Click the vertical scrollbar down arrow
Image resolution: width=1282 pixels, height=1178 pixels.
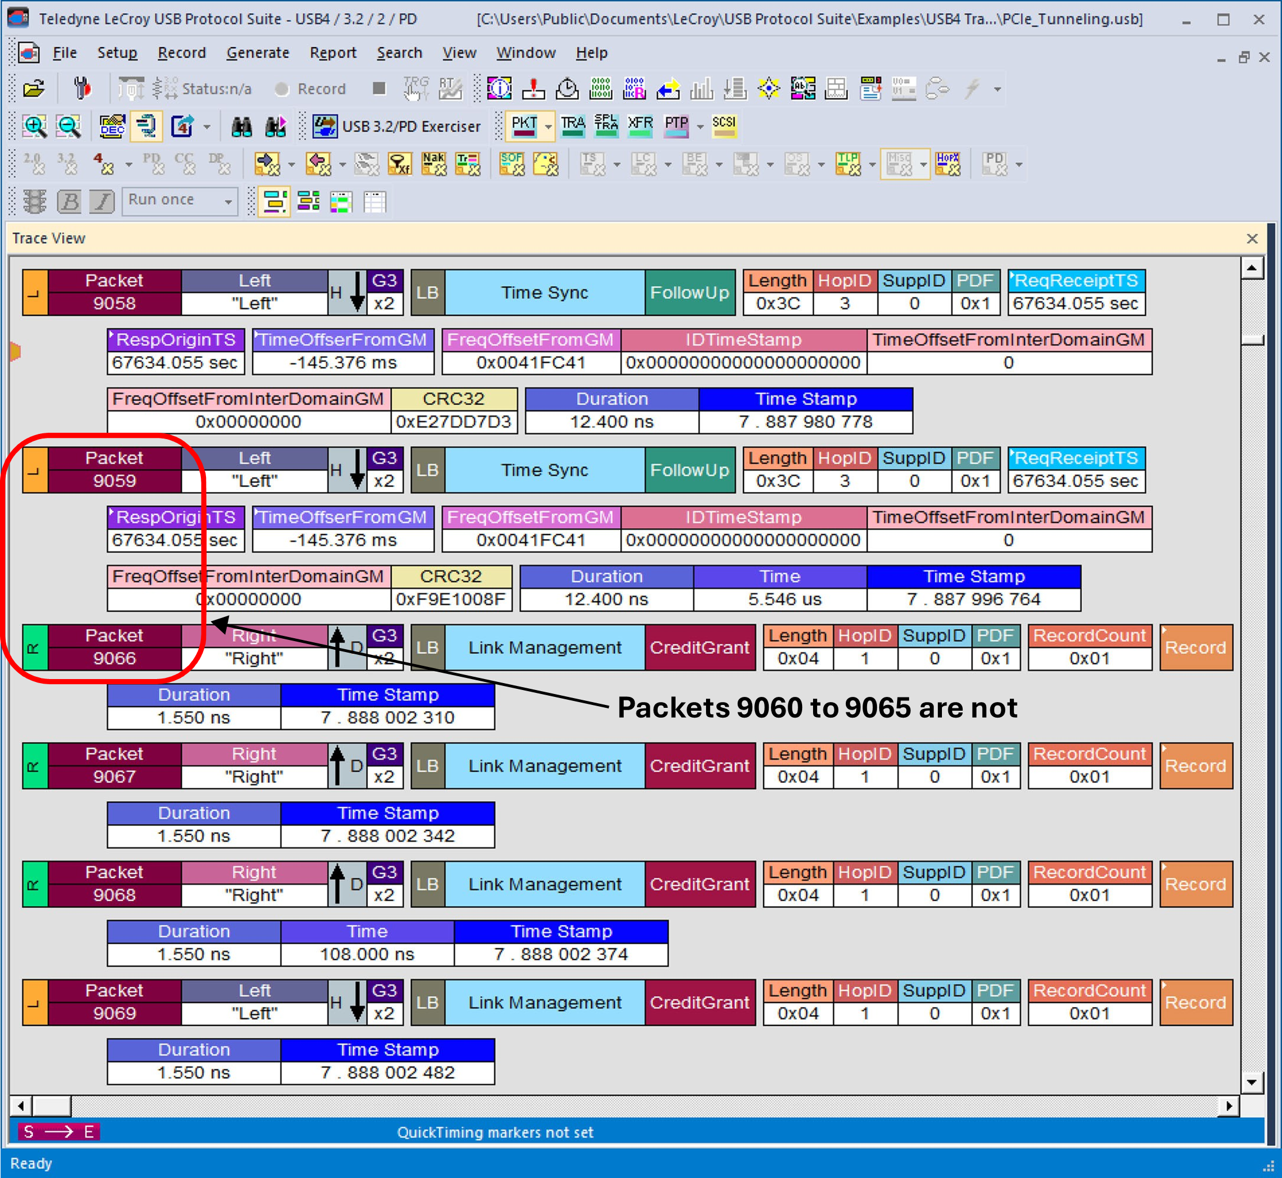tap(1252, 1081)
